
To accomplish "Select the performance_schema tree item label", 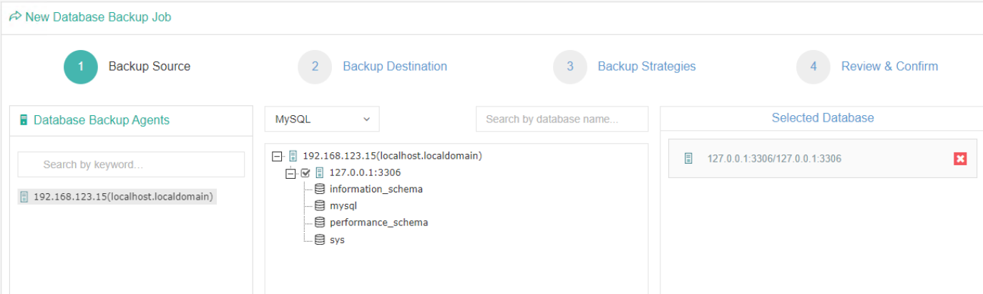I will point(378,222).
